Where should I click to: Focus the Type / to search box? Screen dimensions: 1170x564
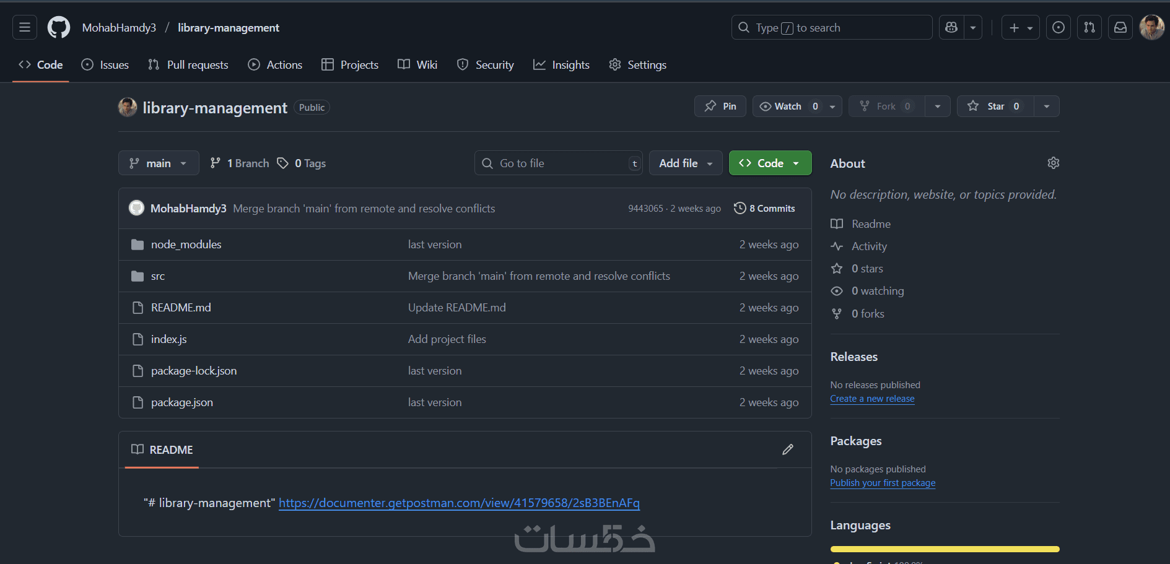pyautogui.click(x=832, y=27)
